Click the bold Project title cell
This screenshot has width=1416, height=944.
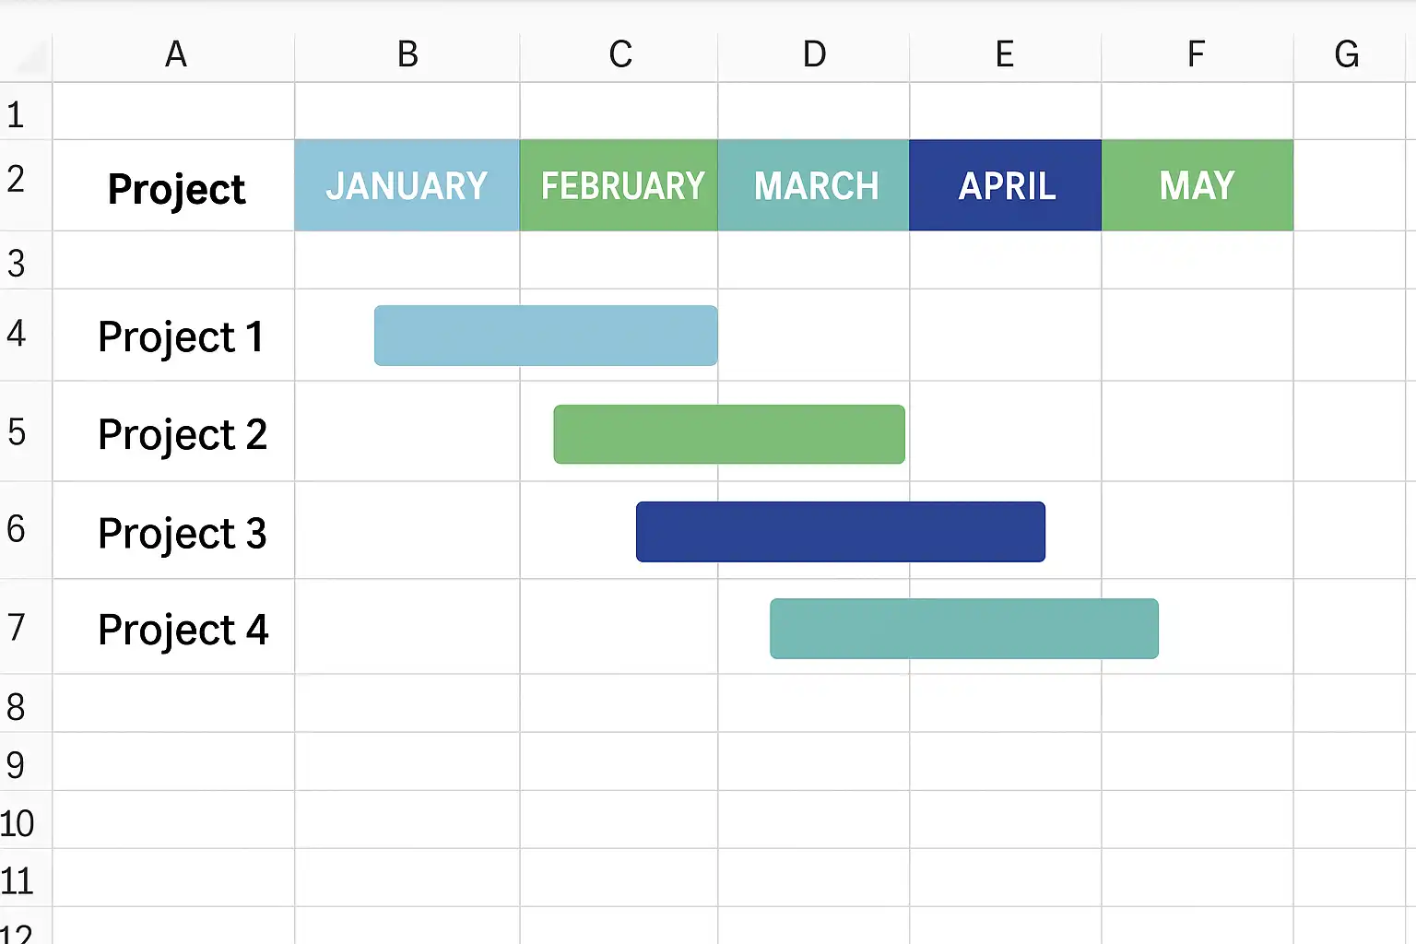(174, 185)
